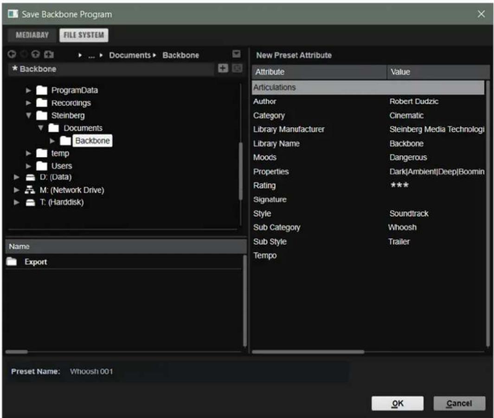Screen dimensions: 494x418
Task: Click the Backbone breadcrumb in the path
Action: tap(180, 55)
